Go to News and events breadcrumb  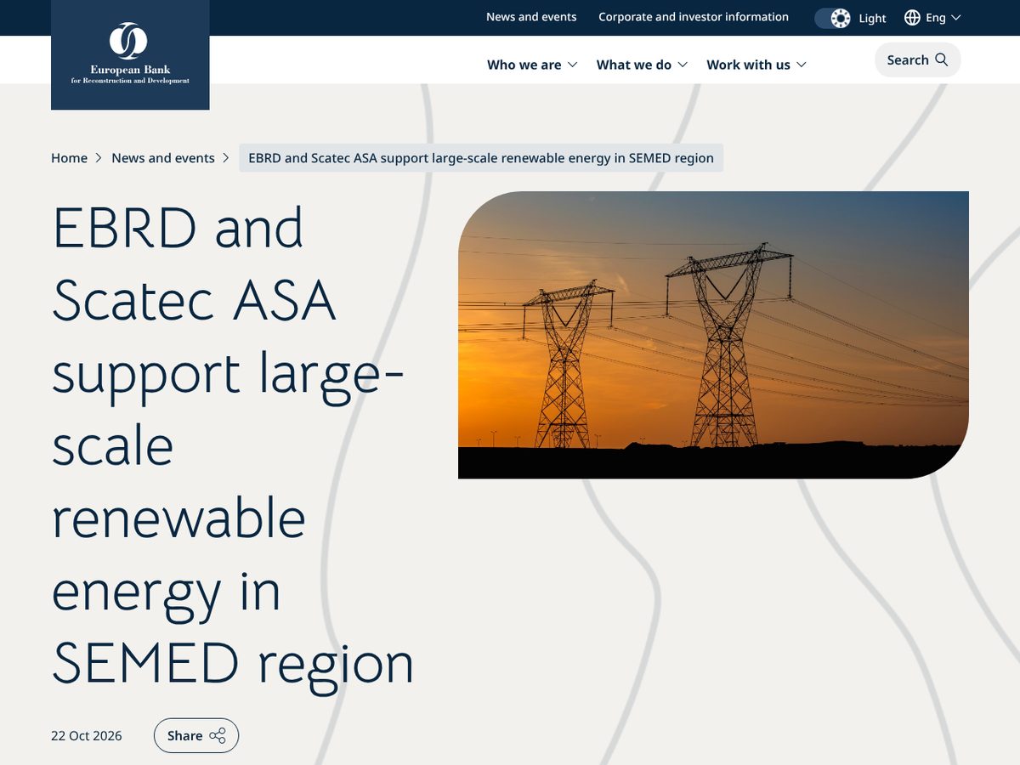tap(163, 158)
